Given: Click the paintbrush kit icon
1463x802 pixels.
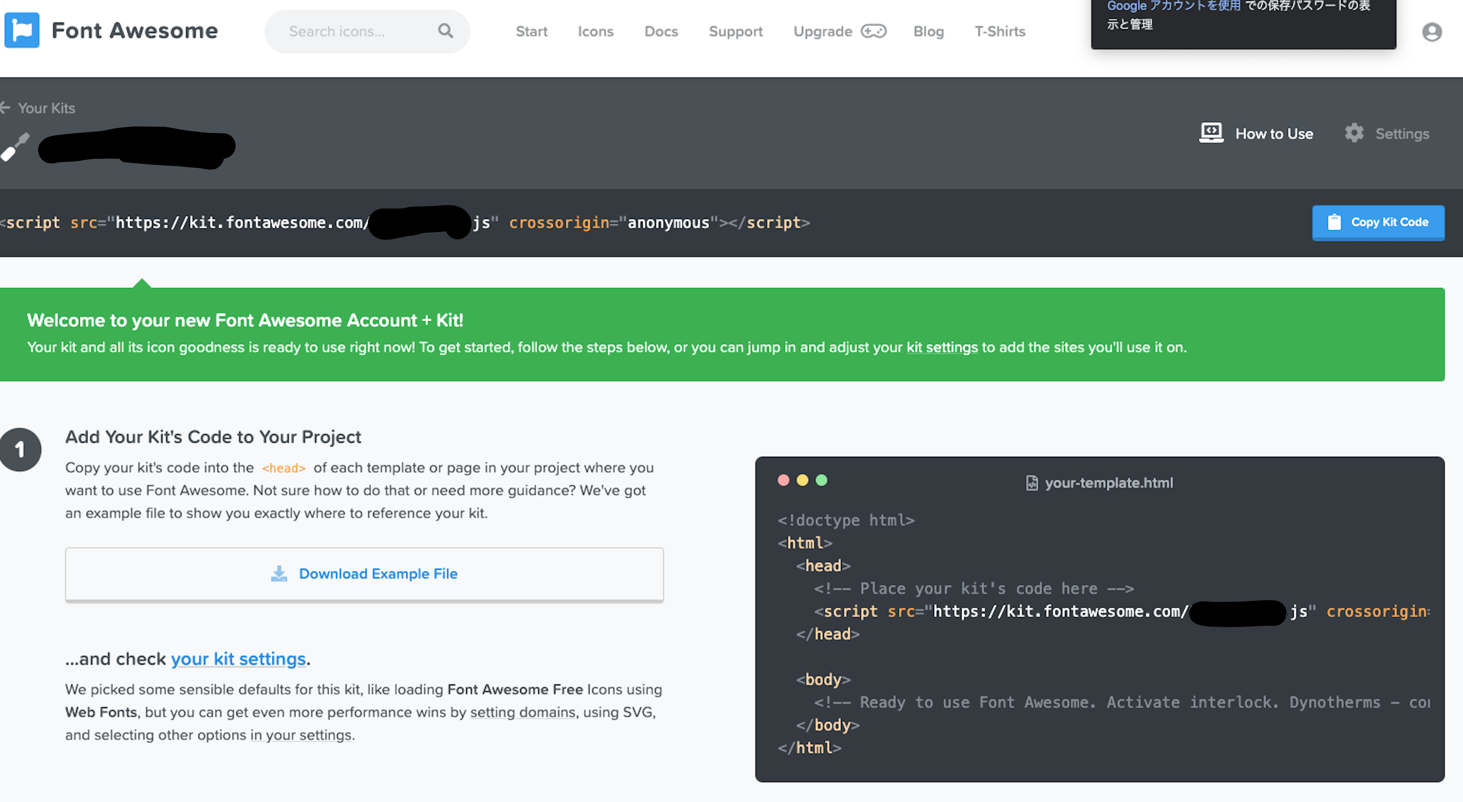Looking at the screenshot, I should point(15,147).
